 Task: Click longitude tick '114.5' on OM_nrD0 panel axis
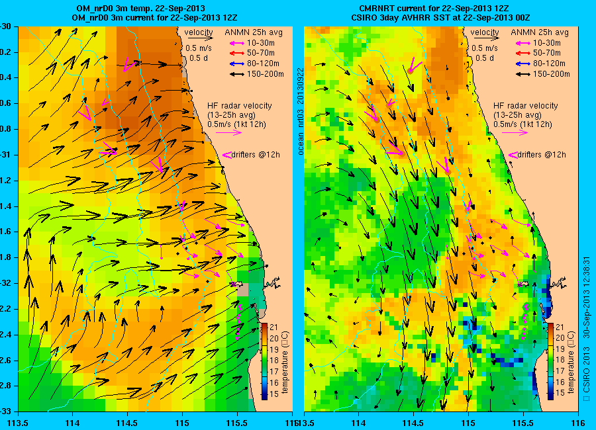[127, 423]
